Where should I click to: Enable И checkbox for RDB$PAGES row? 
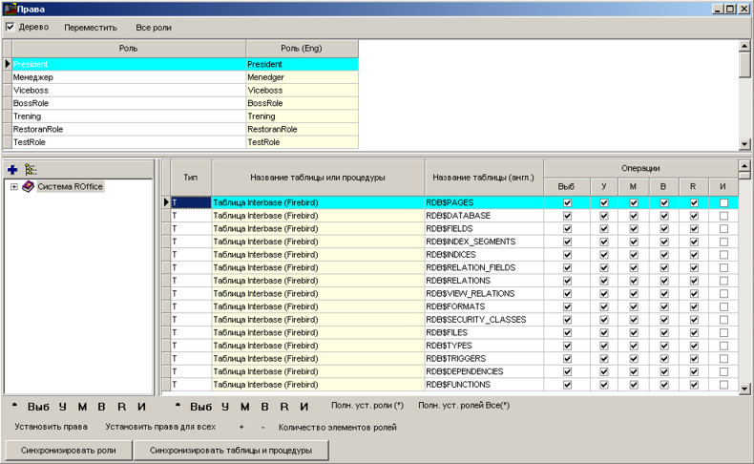point(724,202)
